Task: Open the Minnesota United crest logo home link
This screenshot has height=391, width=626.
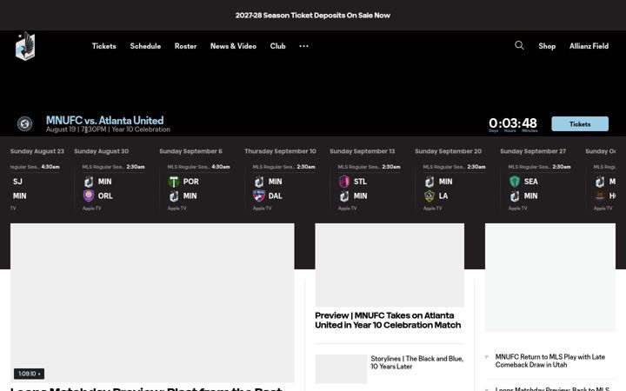Action: coord(24,46)
